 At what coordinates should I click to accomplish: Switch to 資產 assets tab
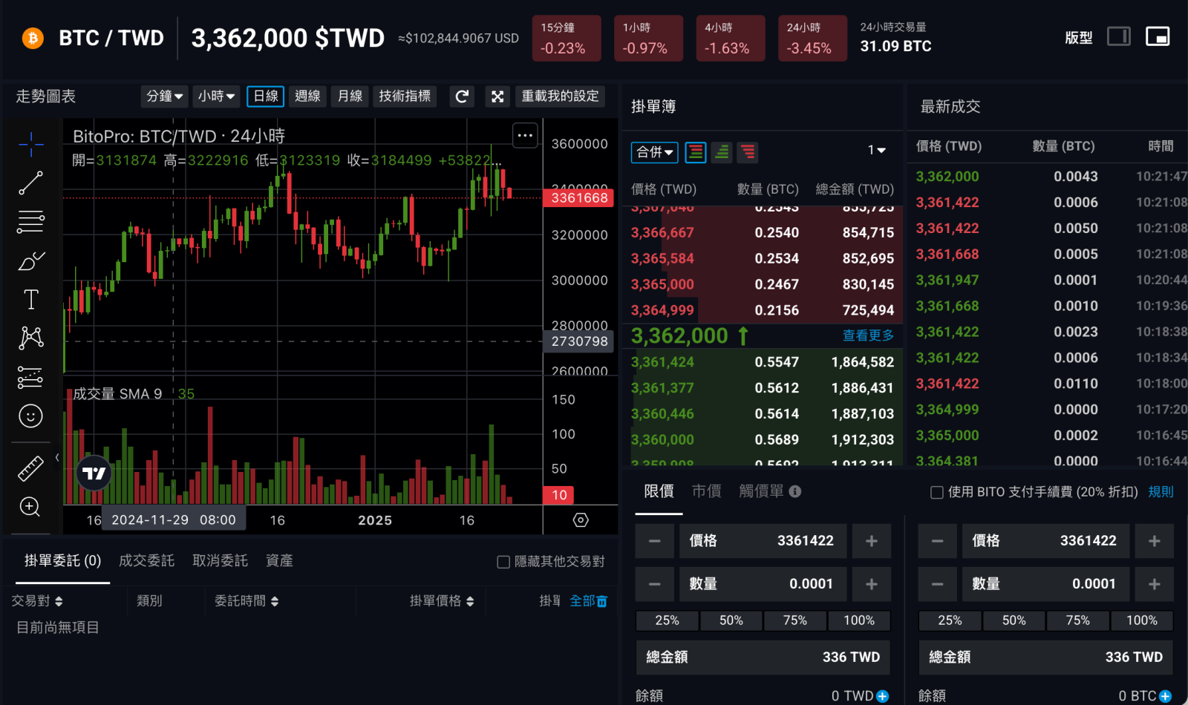click(279, 561)
